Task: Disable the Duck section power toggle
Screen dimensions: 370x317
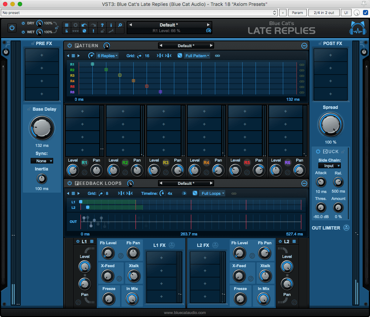Action: [318, 151]
